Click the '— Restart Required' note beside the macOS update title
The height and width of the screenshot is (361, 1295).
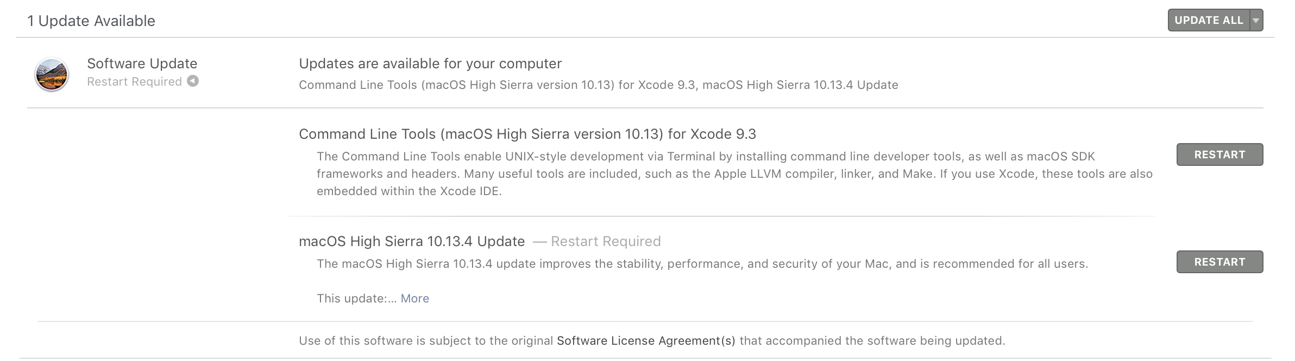[597, 241]
